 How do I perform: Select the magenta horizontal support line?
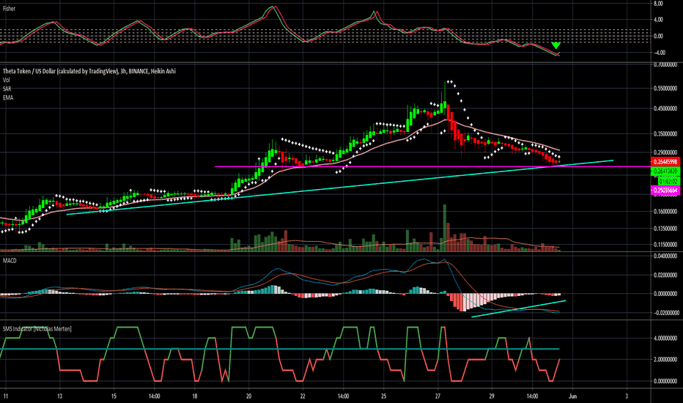433,166
